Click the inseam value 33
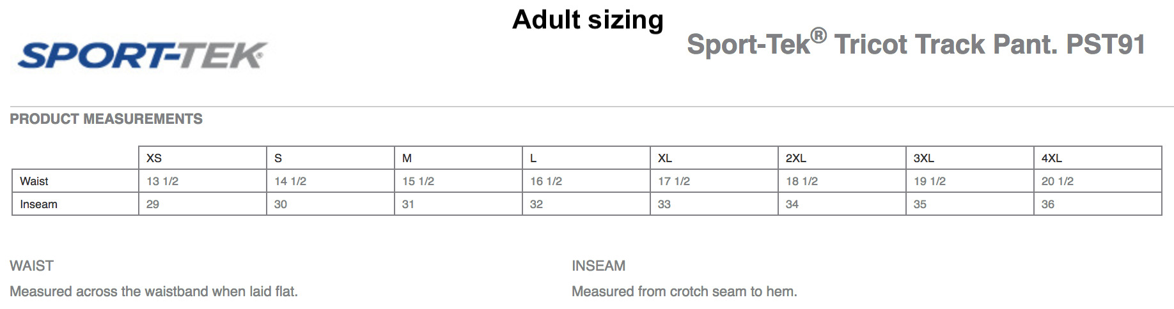Screen dimensions: 1174x309 click(x=664, y=204)
